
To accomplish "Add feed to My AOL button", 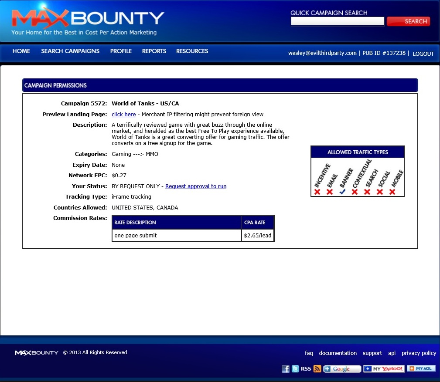I will (421, 368).
